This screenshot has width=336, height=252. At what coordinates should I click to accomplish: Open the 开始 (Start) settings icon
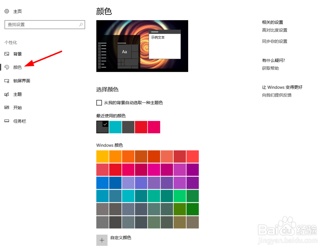7,108
